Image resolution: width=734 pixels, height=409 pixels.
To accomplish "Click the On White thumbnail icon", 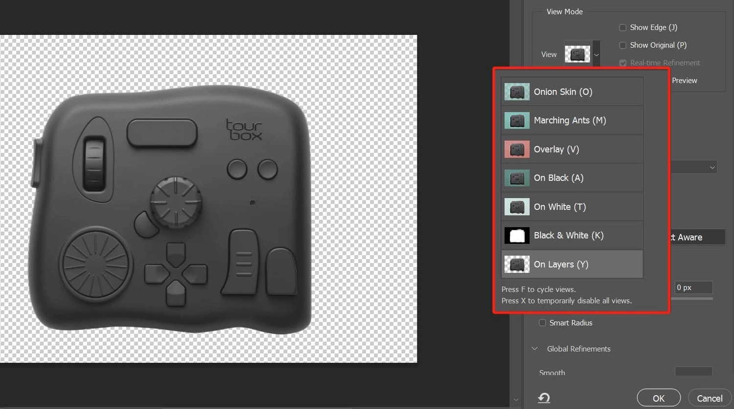I will pos(517,207).
